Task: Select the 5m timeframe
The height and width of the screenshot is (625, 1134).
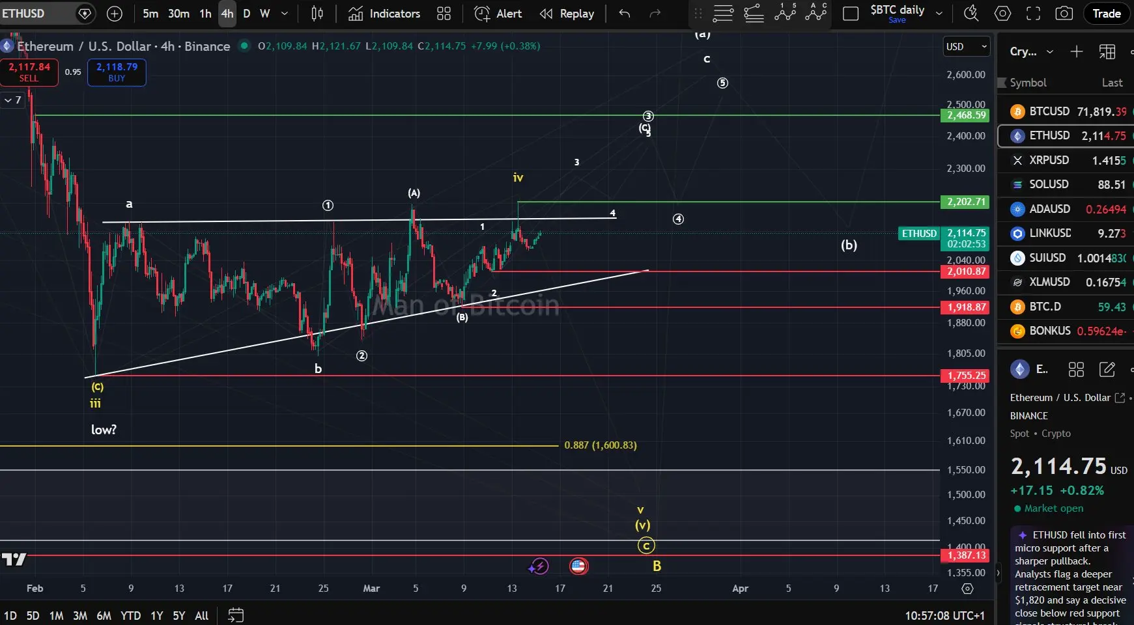Action: point(150,14)
